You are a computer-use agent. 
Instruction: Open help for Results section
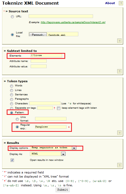pyautogui.click(x=119, y=165)
